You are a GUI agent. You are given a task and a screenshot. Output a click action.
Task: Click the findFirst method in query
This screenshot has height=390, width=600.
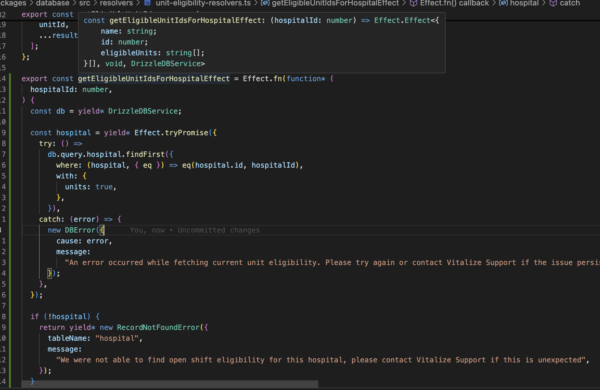pos(145,154)
